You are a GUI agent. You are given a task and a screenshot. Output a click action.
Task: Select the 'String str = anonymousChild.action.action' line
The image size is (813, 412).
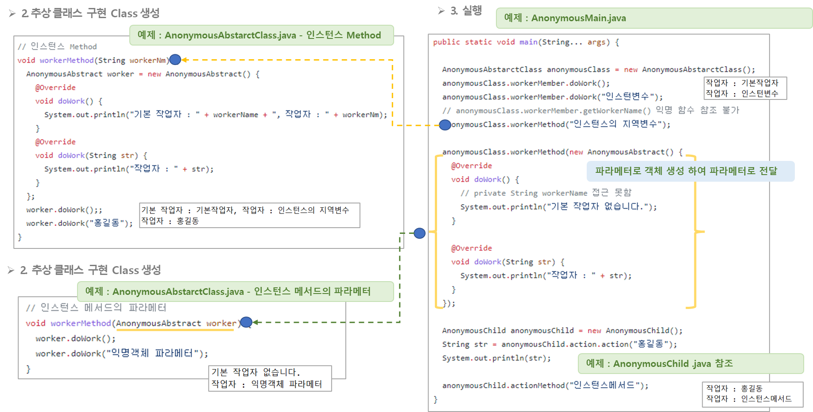pyautogui.click(x=559, y=344)
